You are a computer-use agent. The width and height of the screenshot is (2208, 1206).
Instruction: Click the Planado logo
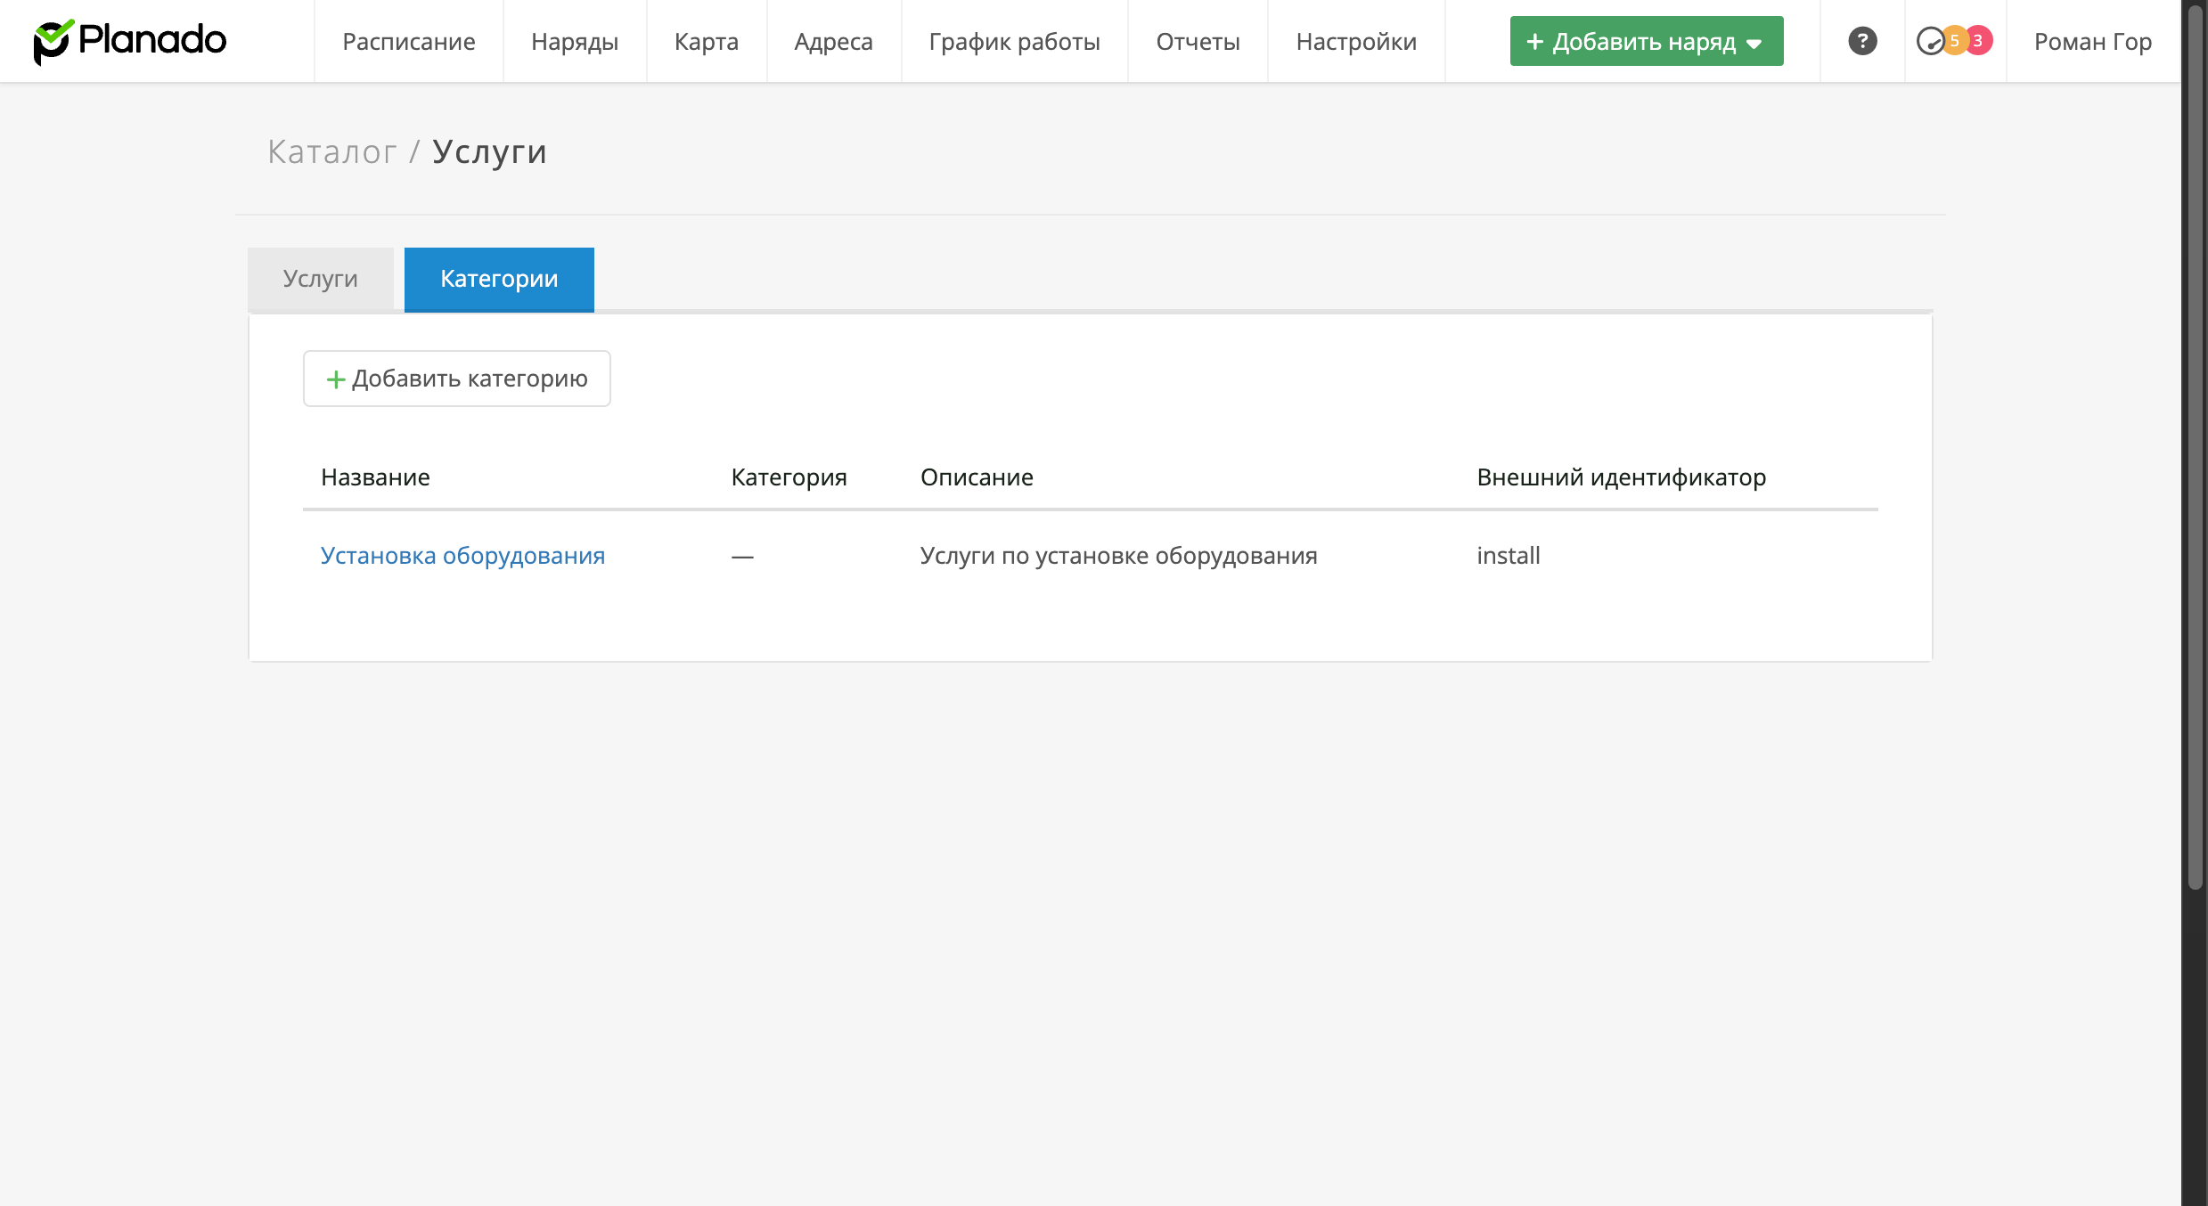pyautogui.click(x=130, y=41)
